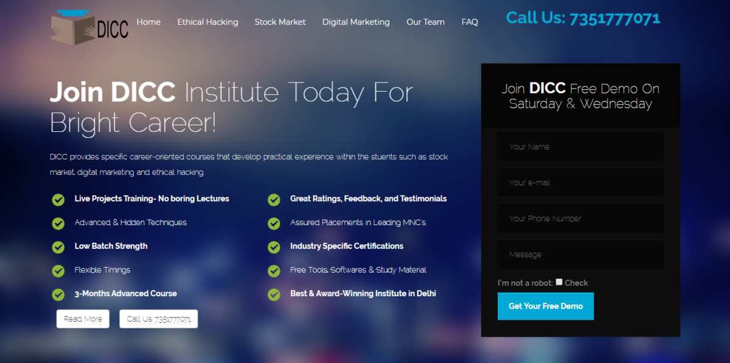Click the text Best & Award-Winning Institute in Delhi
Screen dimensions: 730x363
pos(363,293)
